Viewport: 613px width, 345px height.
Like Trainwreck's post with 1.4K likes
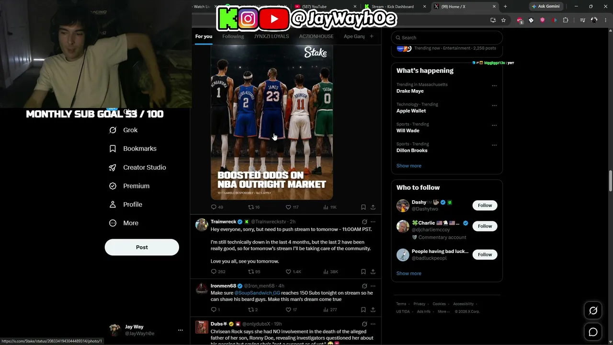pyautogui.click(x=294, y=272)
